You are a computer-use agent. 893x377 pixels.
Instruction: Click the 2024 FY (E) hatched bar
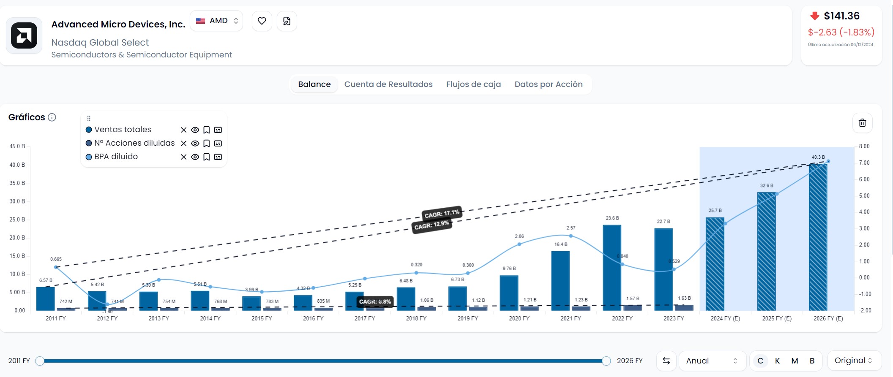pyautogui.click(x=715, y=264)
